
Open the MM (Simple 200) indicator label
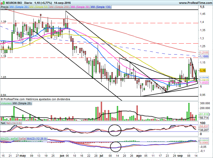pyautogui.click(x=59, y=7)
